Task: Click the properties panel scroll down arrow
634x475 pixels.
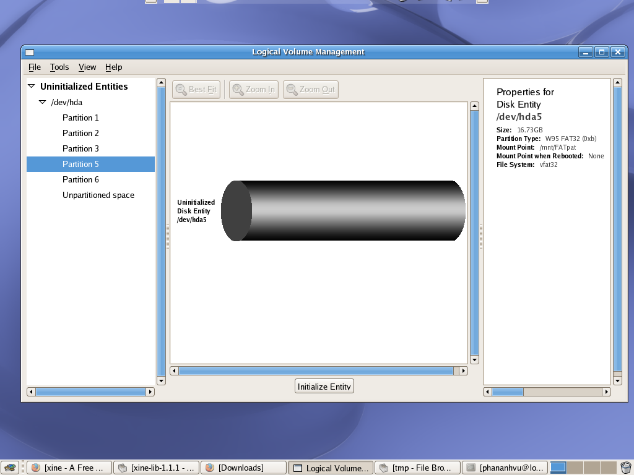Action: click(617, 380)
